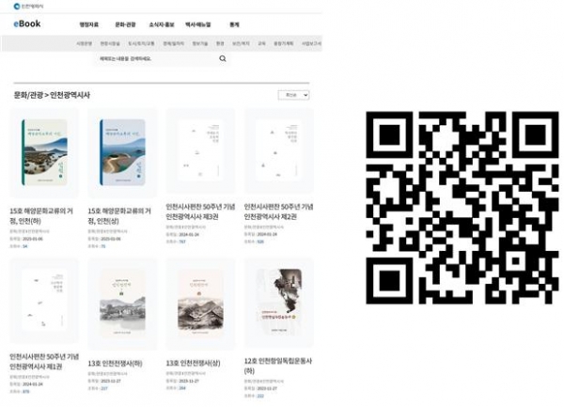This screenshot has height=407, width=564.
Task: Select the 교육 subcategory
Action: click(x=261, y=43)
